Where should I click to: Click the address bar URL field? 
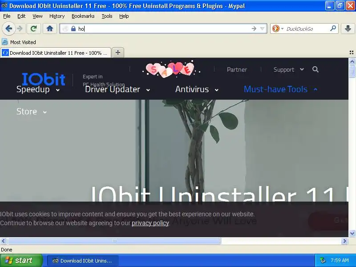pyautogui.click(x=163, y=28)
